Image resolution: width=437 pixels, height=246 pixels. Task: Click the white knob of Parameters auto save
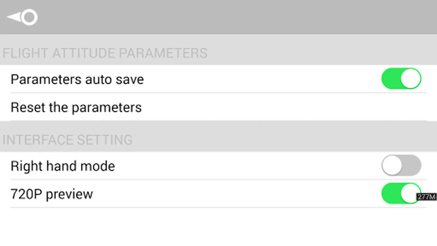(411, 79)
